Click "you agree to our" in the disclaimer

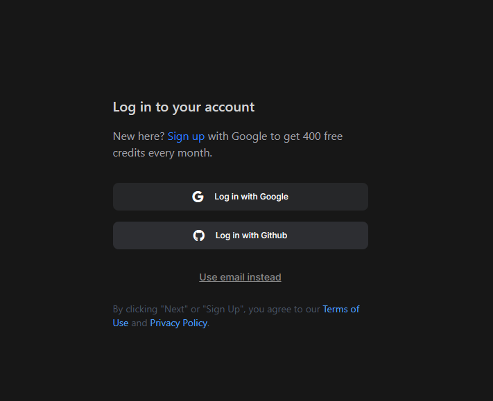click(284, 309)
